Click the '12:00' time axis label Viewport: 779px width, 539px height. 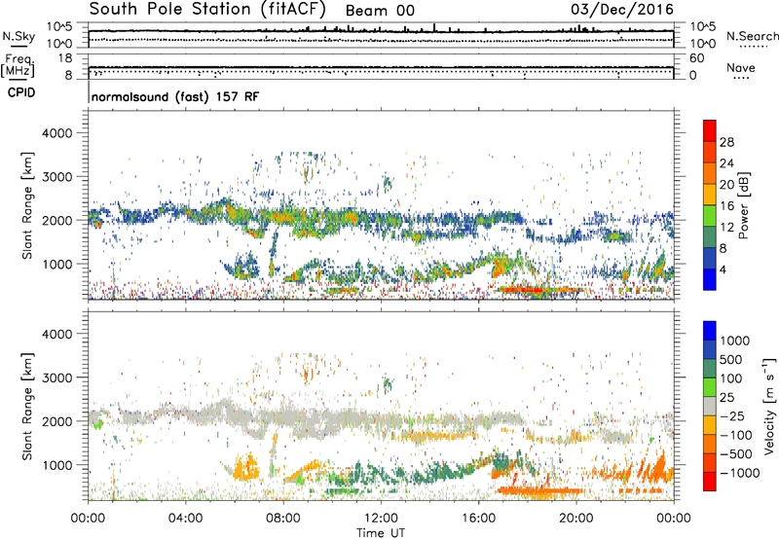click(381, 519)
